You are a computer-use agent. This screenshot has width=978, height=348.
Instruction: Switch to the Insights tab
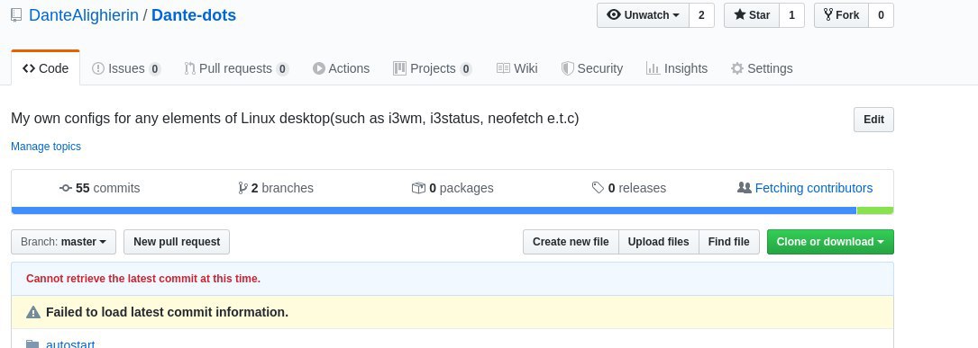pos(677,68)
